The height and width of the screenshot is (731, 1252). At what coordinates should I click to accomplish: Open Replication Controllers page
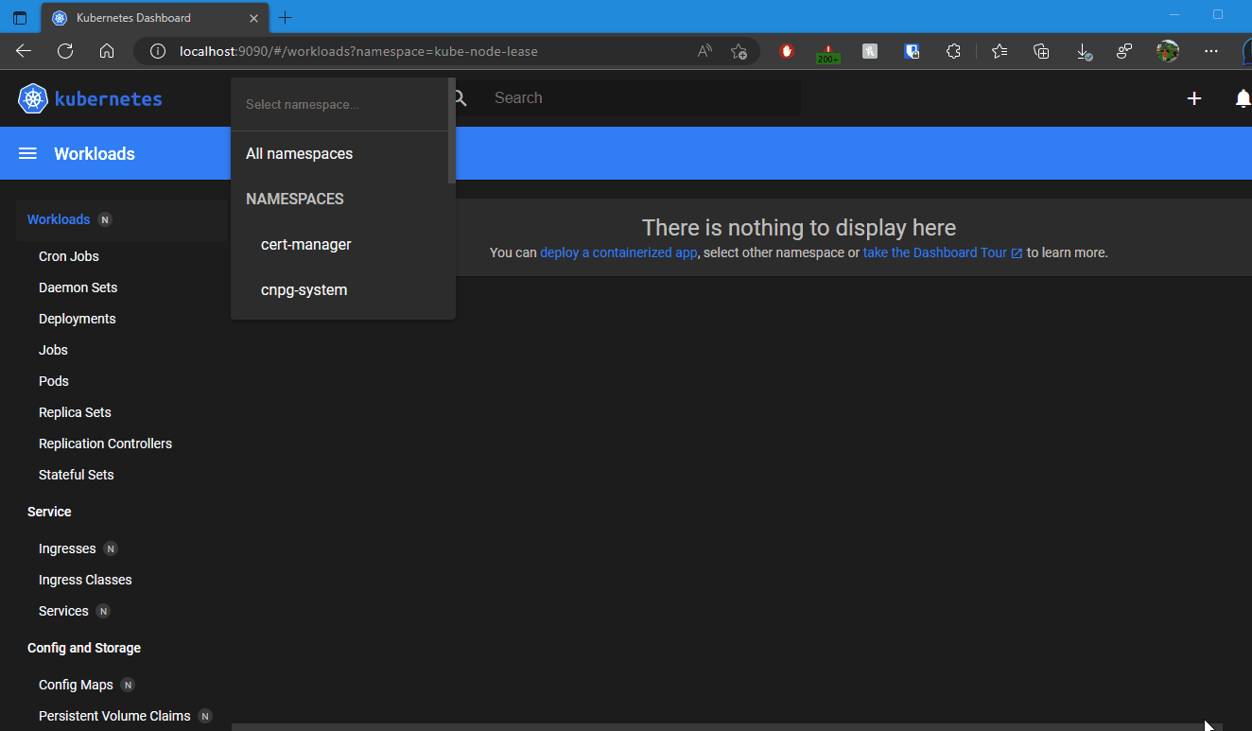[105, 444]
